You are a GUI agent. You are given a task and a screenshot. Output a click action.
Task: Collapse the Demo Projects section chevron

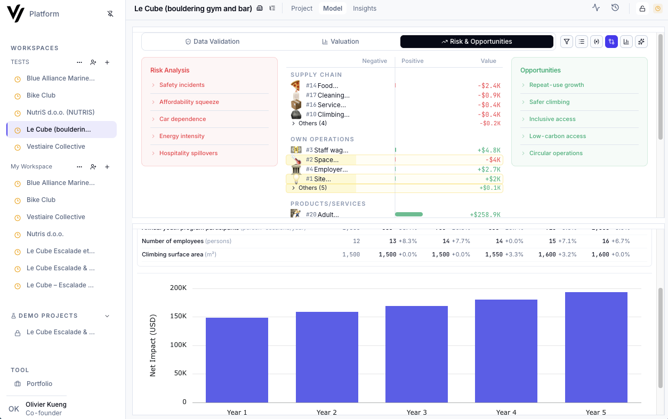click(107, 315)
